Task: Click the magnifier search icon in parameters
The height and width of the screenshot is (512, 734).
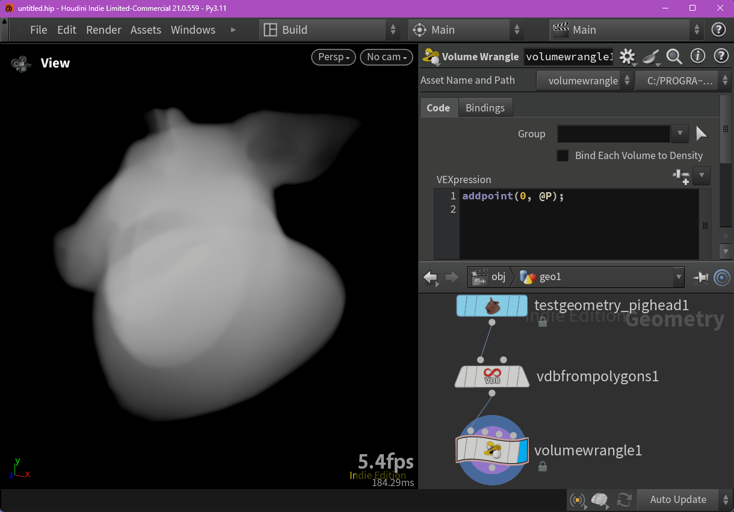Action: point(674,57)
